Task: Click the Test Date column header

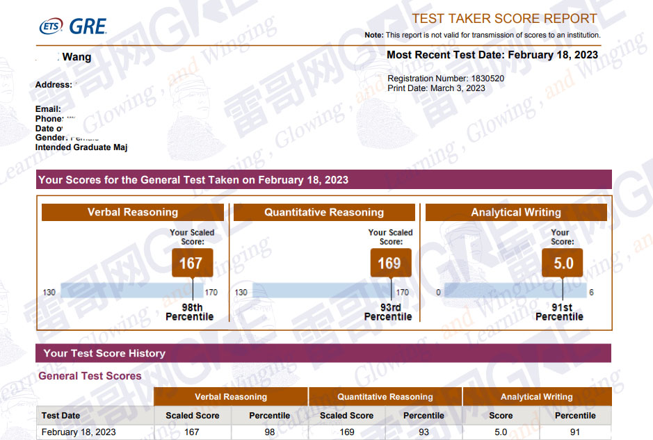Action: [x=61, y=416]
